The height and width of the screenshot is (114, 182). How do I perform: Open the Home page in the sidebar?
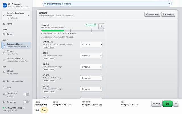[16, 24]
